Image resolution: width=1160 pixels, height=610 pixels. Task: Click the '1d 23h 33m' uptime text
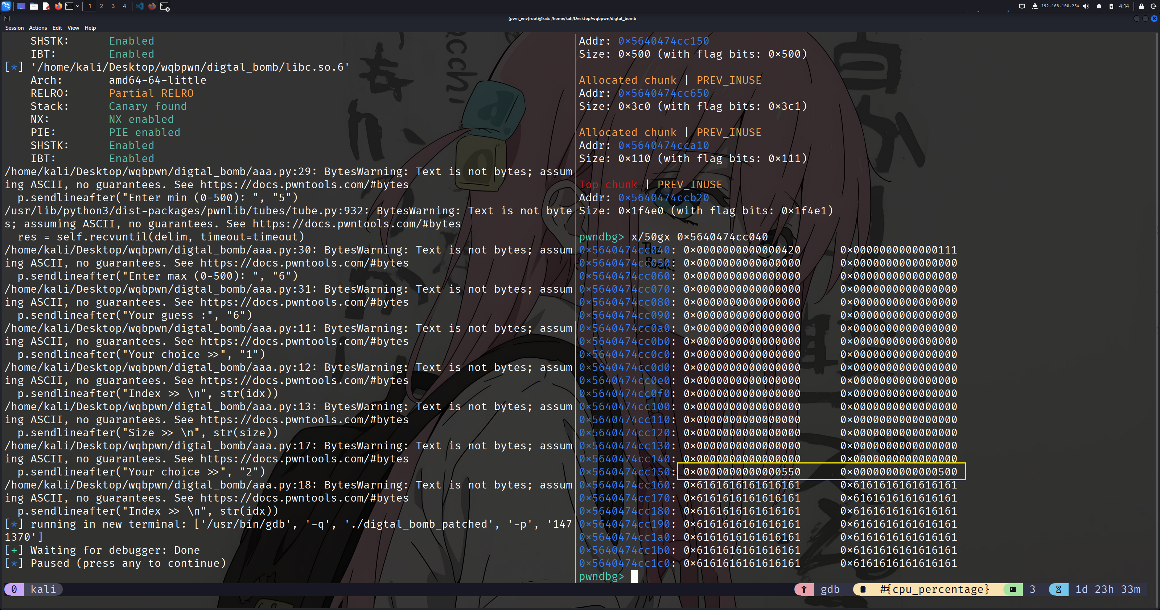1108,589
